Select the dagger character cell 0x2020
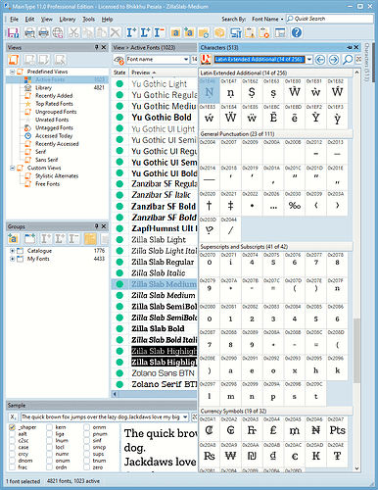Viewport: 378px width, 490px height. tap(210, 203)
